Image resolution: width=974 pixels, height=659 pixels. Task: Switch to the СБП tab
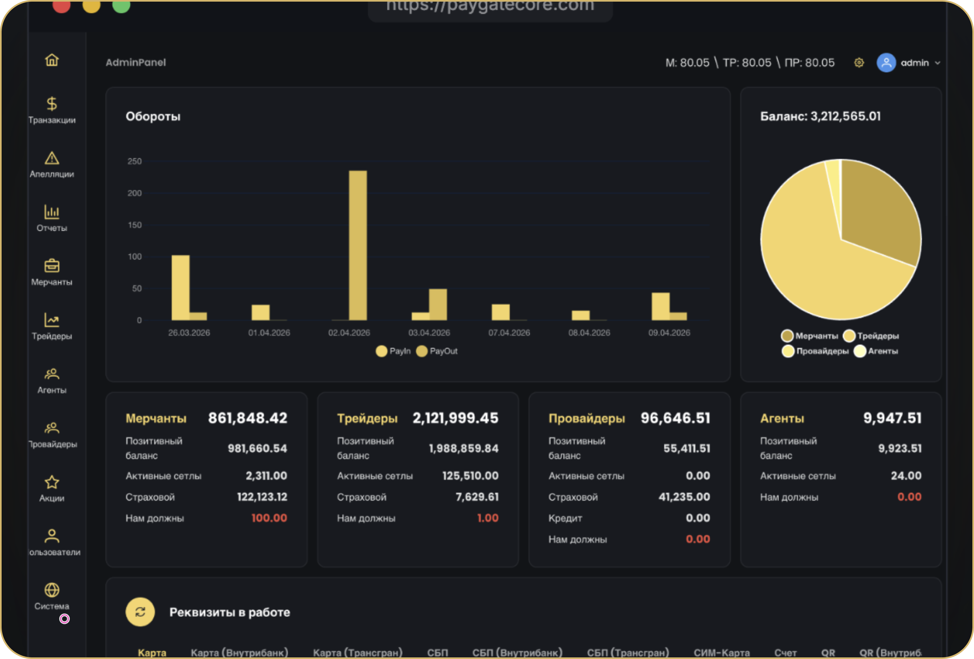[437, 652]
